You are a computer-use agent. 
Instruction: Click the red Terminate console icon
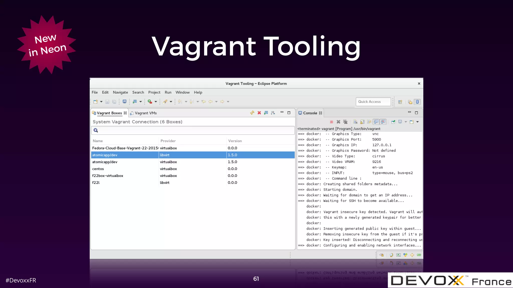(331, 122)
